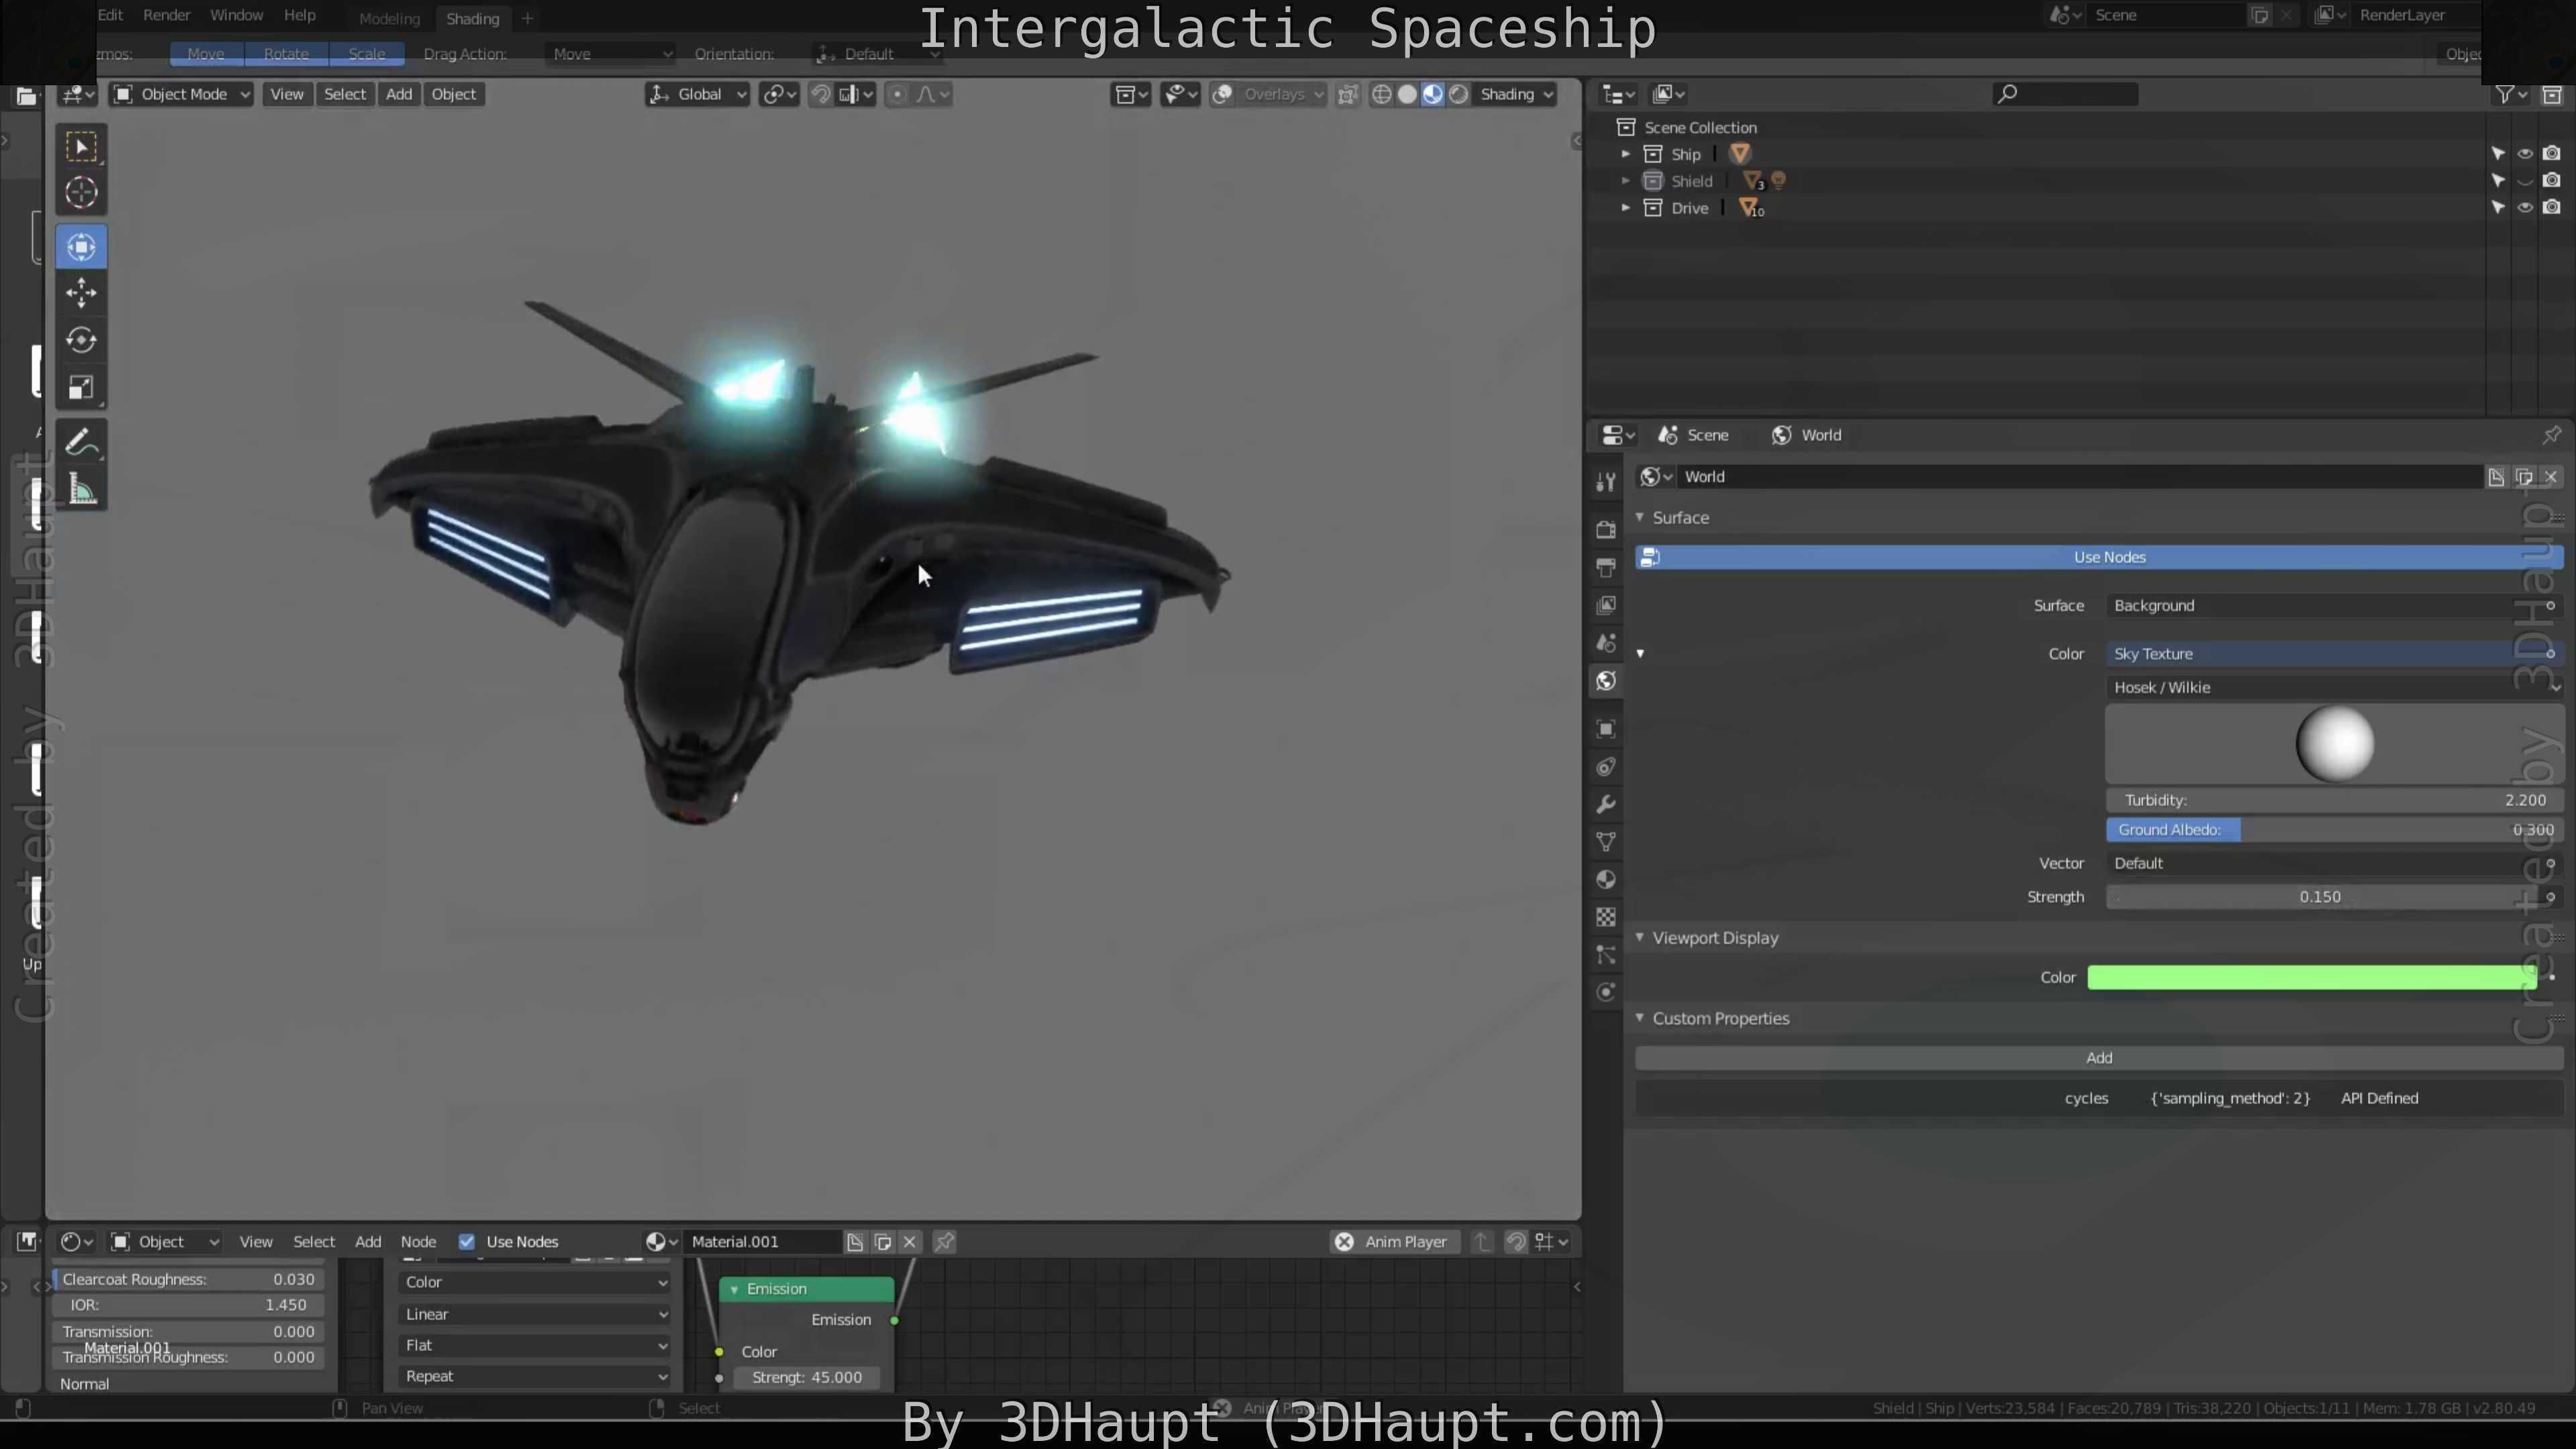2576x1449 pixels.
Task: Toggle render camera for Drive collection
Action: [x=2552, y=208]
